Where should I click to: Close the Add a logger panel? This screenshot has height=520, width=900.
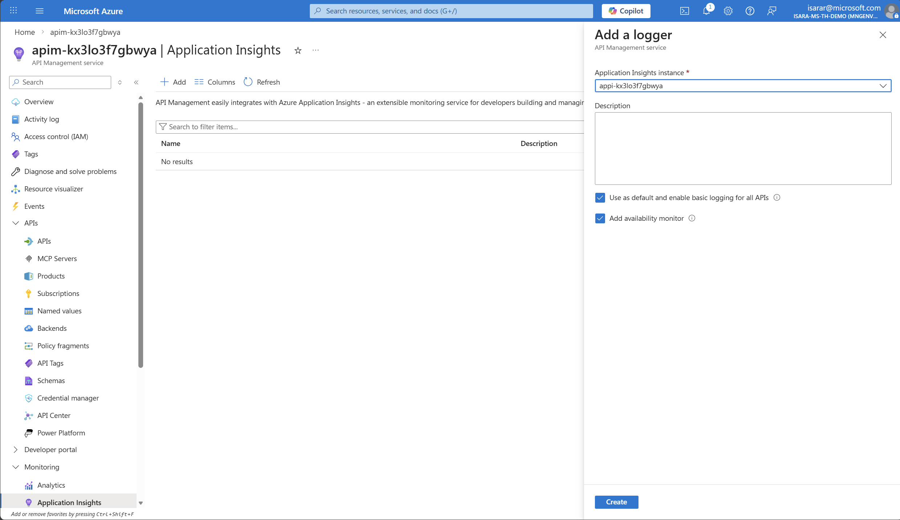[x=883, y=35]
